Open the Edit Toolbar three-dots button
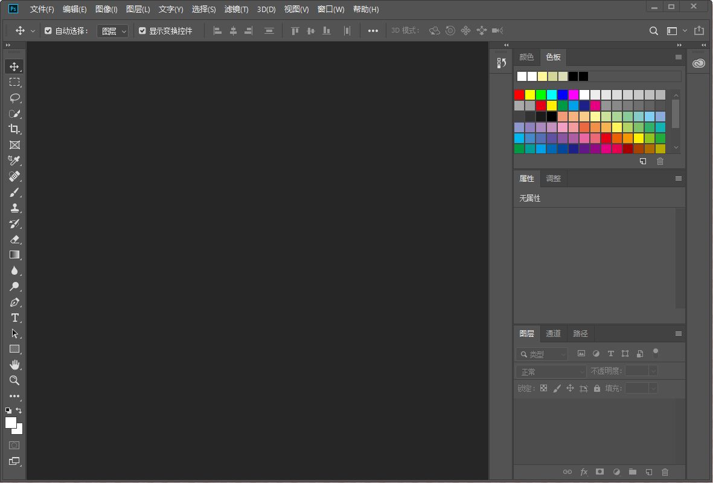Screen dimensions: 713x483 tap(14, 396)
